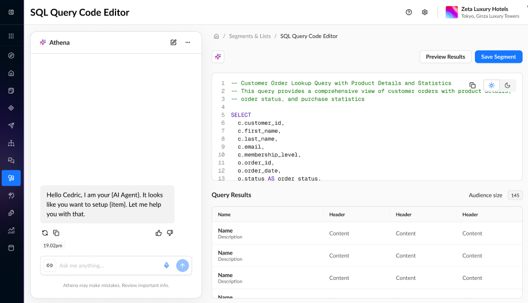528x303 pixels.
Task: Click the c.membership_level line in code
Action: pyautogui.click(x=269, y=155)
